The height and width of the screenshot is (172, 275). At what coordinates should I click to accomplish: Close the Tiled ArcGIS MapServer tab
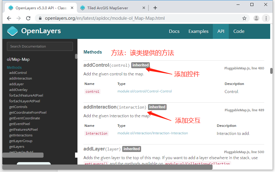tap(144, 8)
